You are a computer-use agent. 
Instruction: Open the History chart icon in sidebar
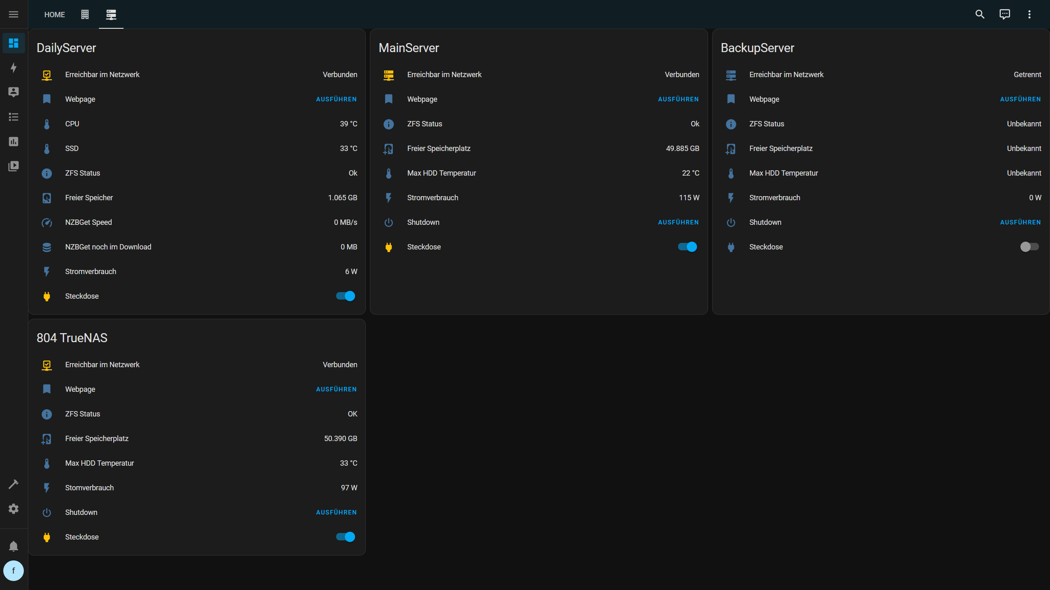coord(14,142)
